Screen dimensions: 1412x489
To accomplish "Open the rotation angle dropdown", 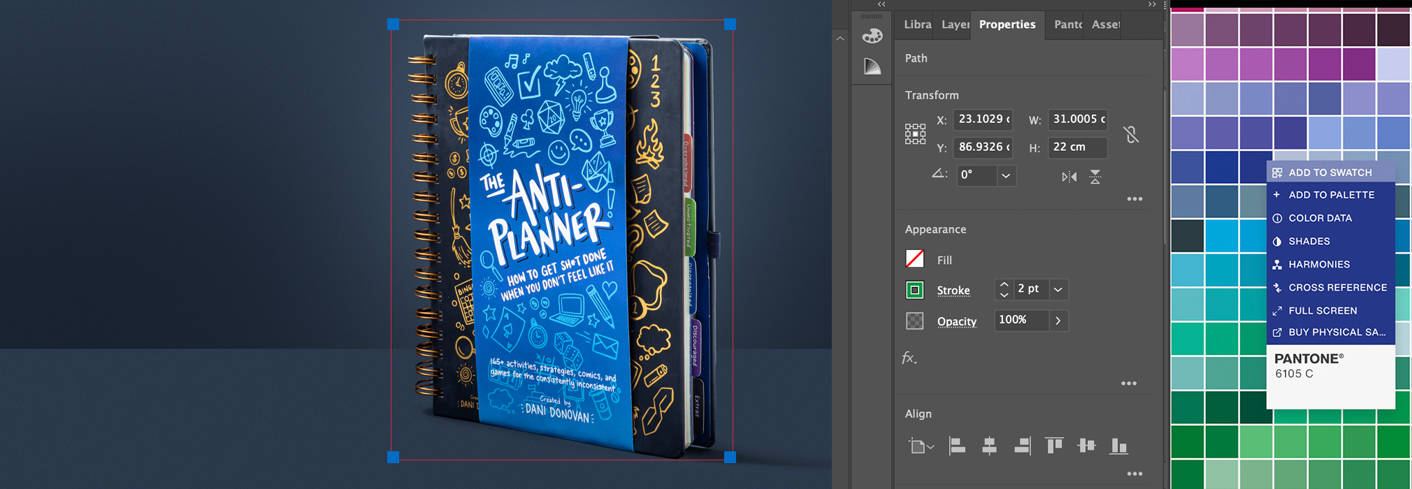I will 1006,175.
